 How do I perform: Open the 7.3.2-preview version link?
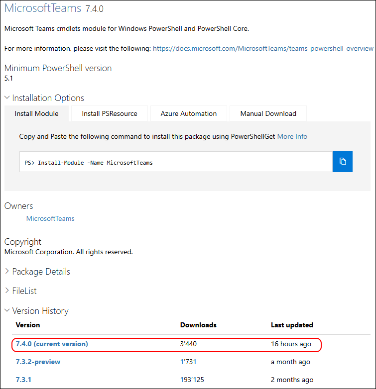click(x=38, y=362)
